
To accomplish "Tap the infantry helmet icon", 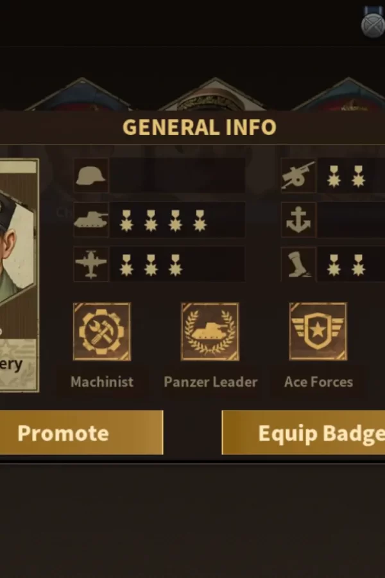I will pos(91,175).
